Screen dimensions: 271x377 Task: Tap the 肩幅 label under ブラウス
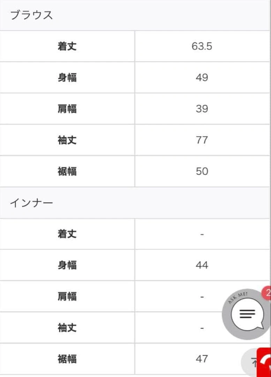[x=67, y=109]
